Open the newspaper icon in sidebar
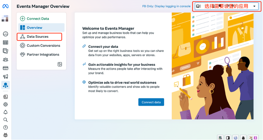 5,97
